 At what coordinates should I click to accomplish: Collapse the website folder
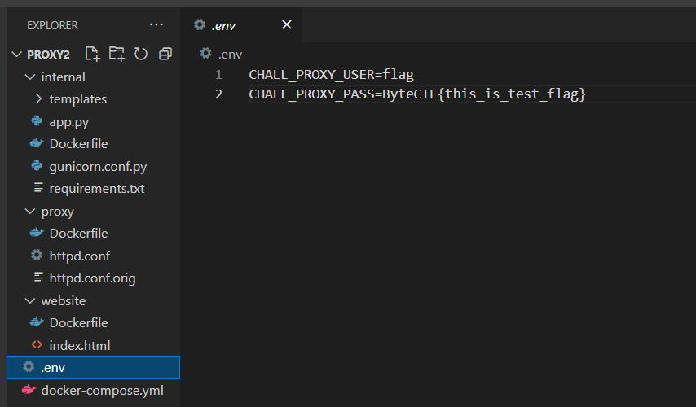pyautogui.click(x=31, y=301)
